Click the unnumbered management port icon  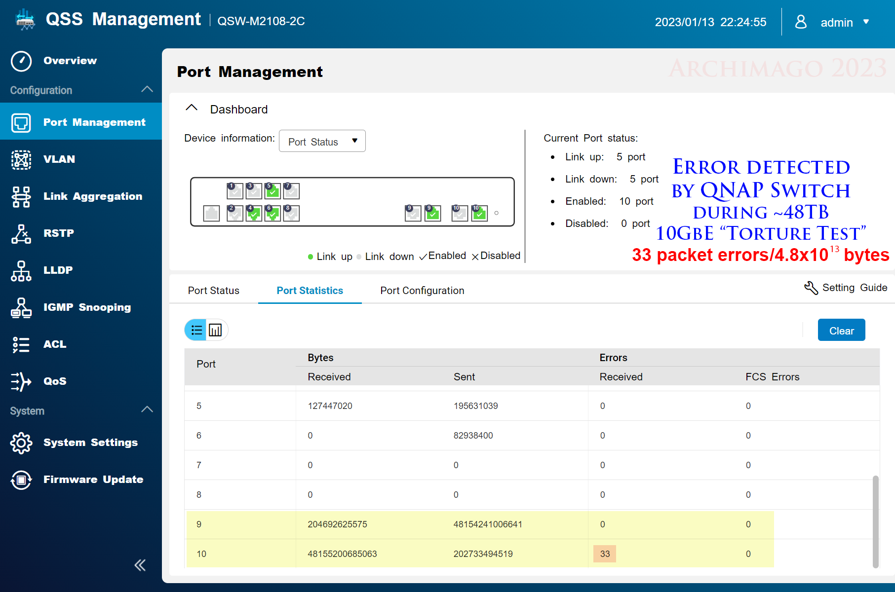[211, 213]
